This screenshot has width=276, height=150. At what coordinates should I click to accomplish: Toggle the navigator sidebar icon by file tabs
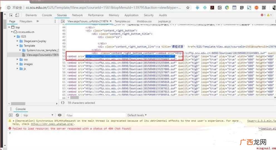[63, 21]
